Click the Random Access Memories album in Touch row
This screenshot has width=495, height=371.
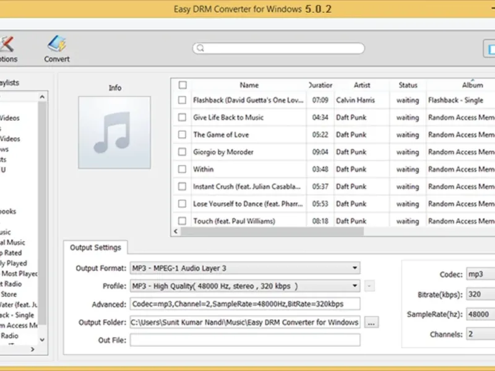pyautogui.click(x=461, y=221)
